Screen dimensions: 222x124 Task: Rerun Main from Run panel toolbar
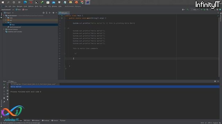(x=4, y=84)
